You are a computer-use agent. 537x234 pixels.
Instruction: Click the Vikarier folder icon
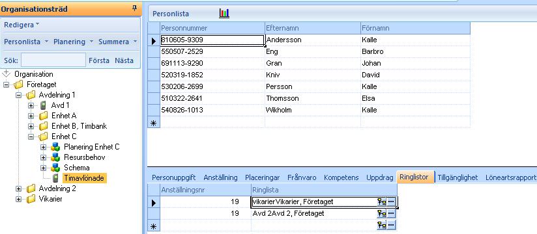(x=31, y=199)
